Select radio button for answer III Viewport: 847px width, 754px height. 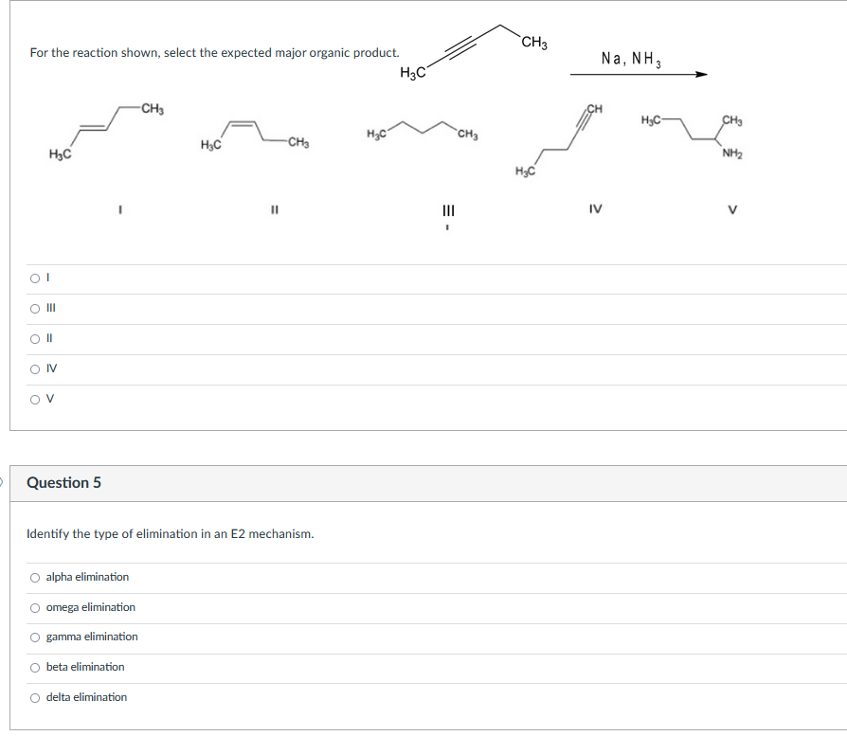pyautogui.click(x=34, y=307)
